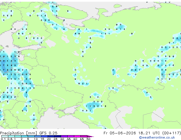Select the 15–20 mm legend color swatch

click(x=44, y=136)
